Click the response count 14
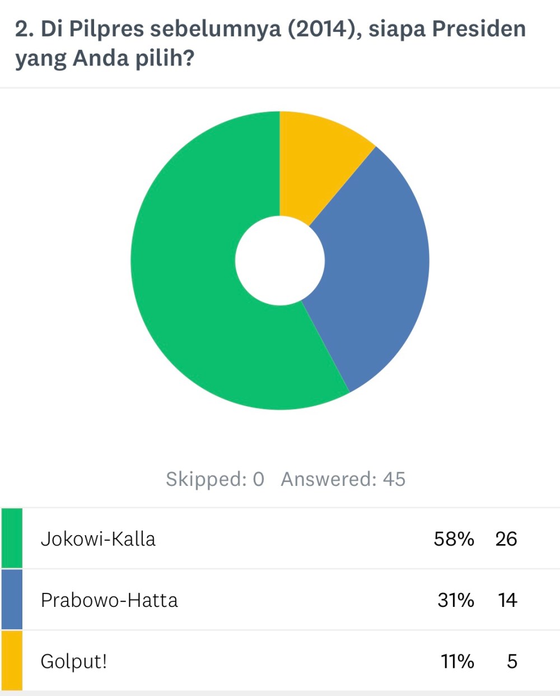This screenshot has height=696, width=560. pyautogui.click(x=507, y=600)
